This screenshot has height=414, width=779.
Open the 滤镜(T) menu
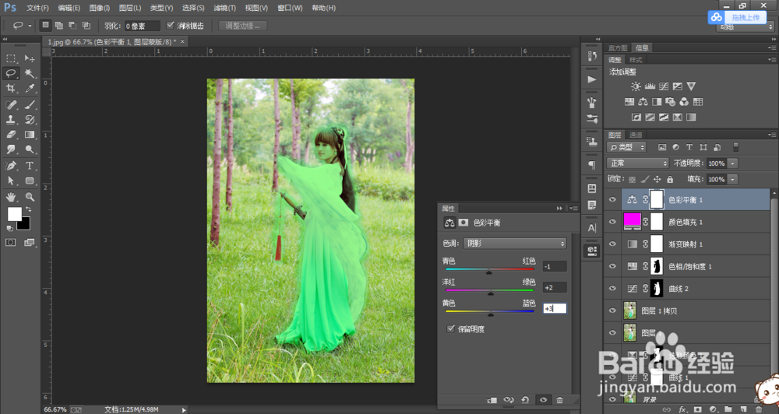[224, 8]
